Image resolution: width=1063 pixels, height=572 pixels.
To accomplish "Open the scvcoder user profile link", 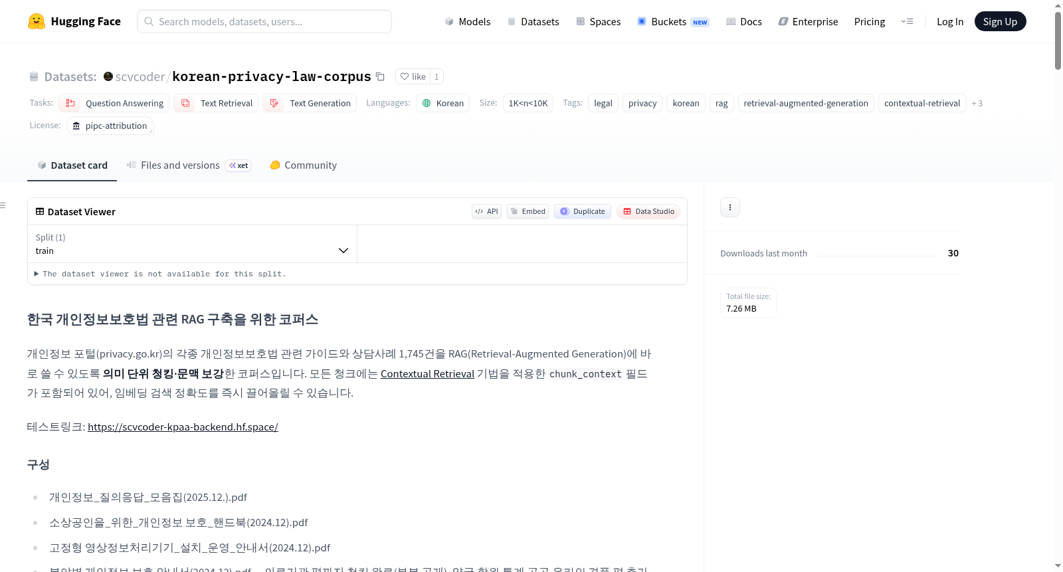I will pyautogui.click(x=140, y=77).
